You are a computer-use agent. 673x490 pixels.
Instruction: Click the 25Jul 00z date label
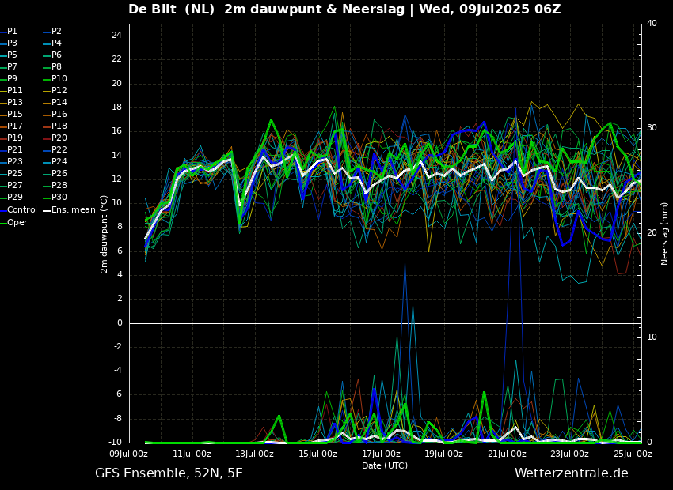tap(633, 454)
